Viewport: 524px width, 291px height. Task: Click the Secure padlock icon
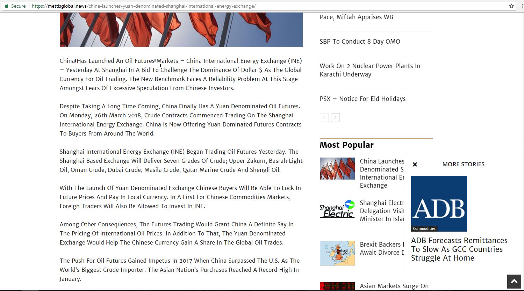pos(6,6)
